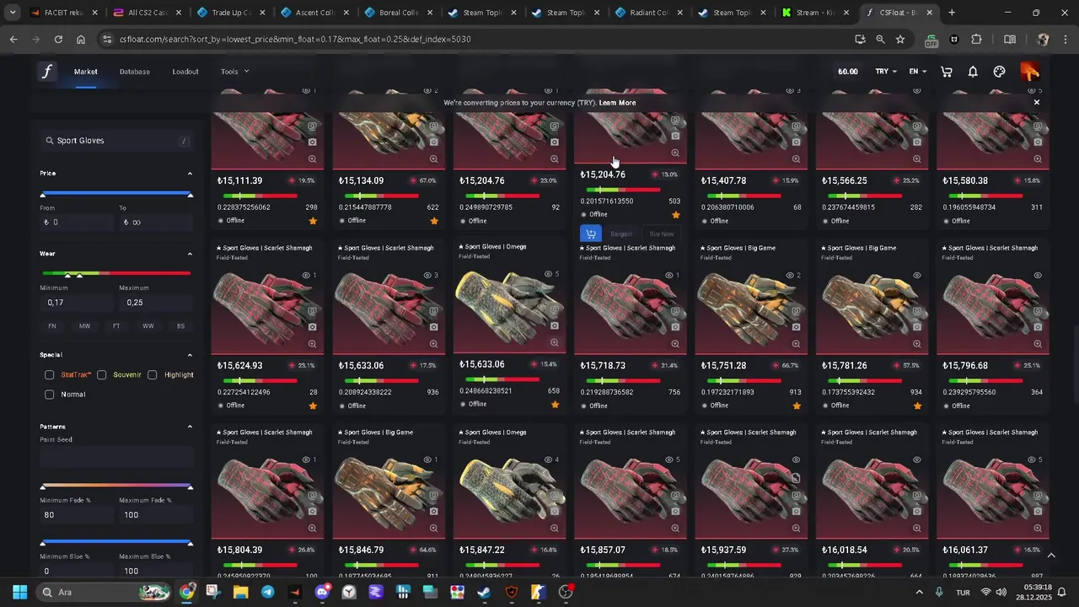
Task: Click the Learn More link in banner
Action: (617, 103)
